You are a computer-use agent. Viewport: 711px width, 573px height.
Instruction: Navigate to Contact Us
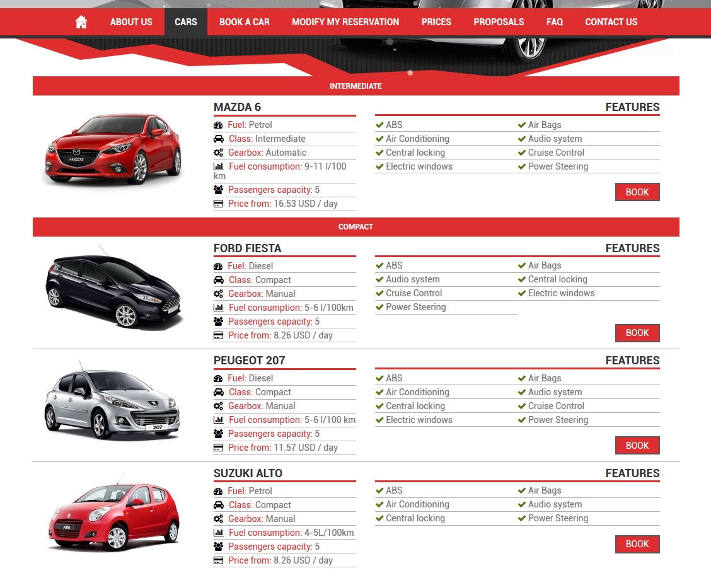(611, 22)
